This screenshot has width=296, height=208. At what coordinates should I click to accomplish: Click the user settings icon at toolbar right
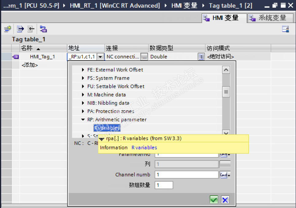(285, 29)
